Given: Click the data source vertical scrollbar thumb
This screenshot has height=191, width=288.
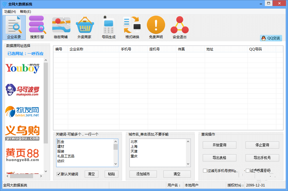Looking at the screenshot, I should (46, 103).
